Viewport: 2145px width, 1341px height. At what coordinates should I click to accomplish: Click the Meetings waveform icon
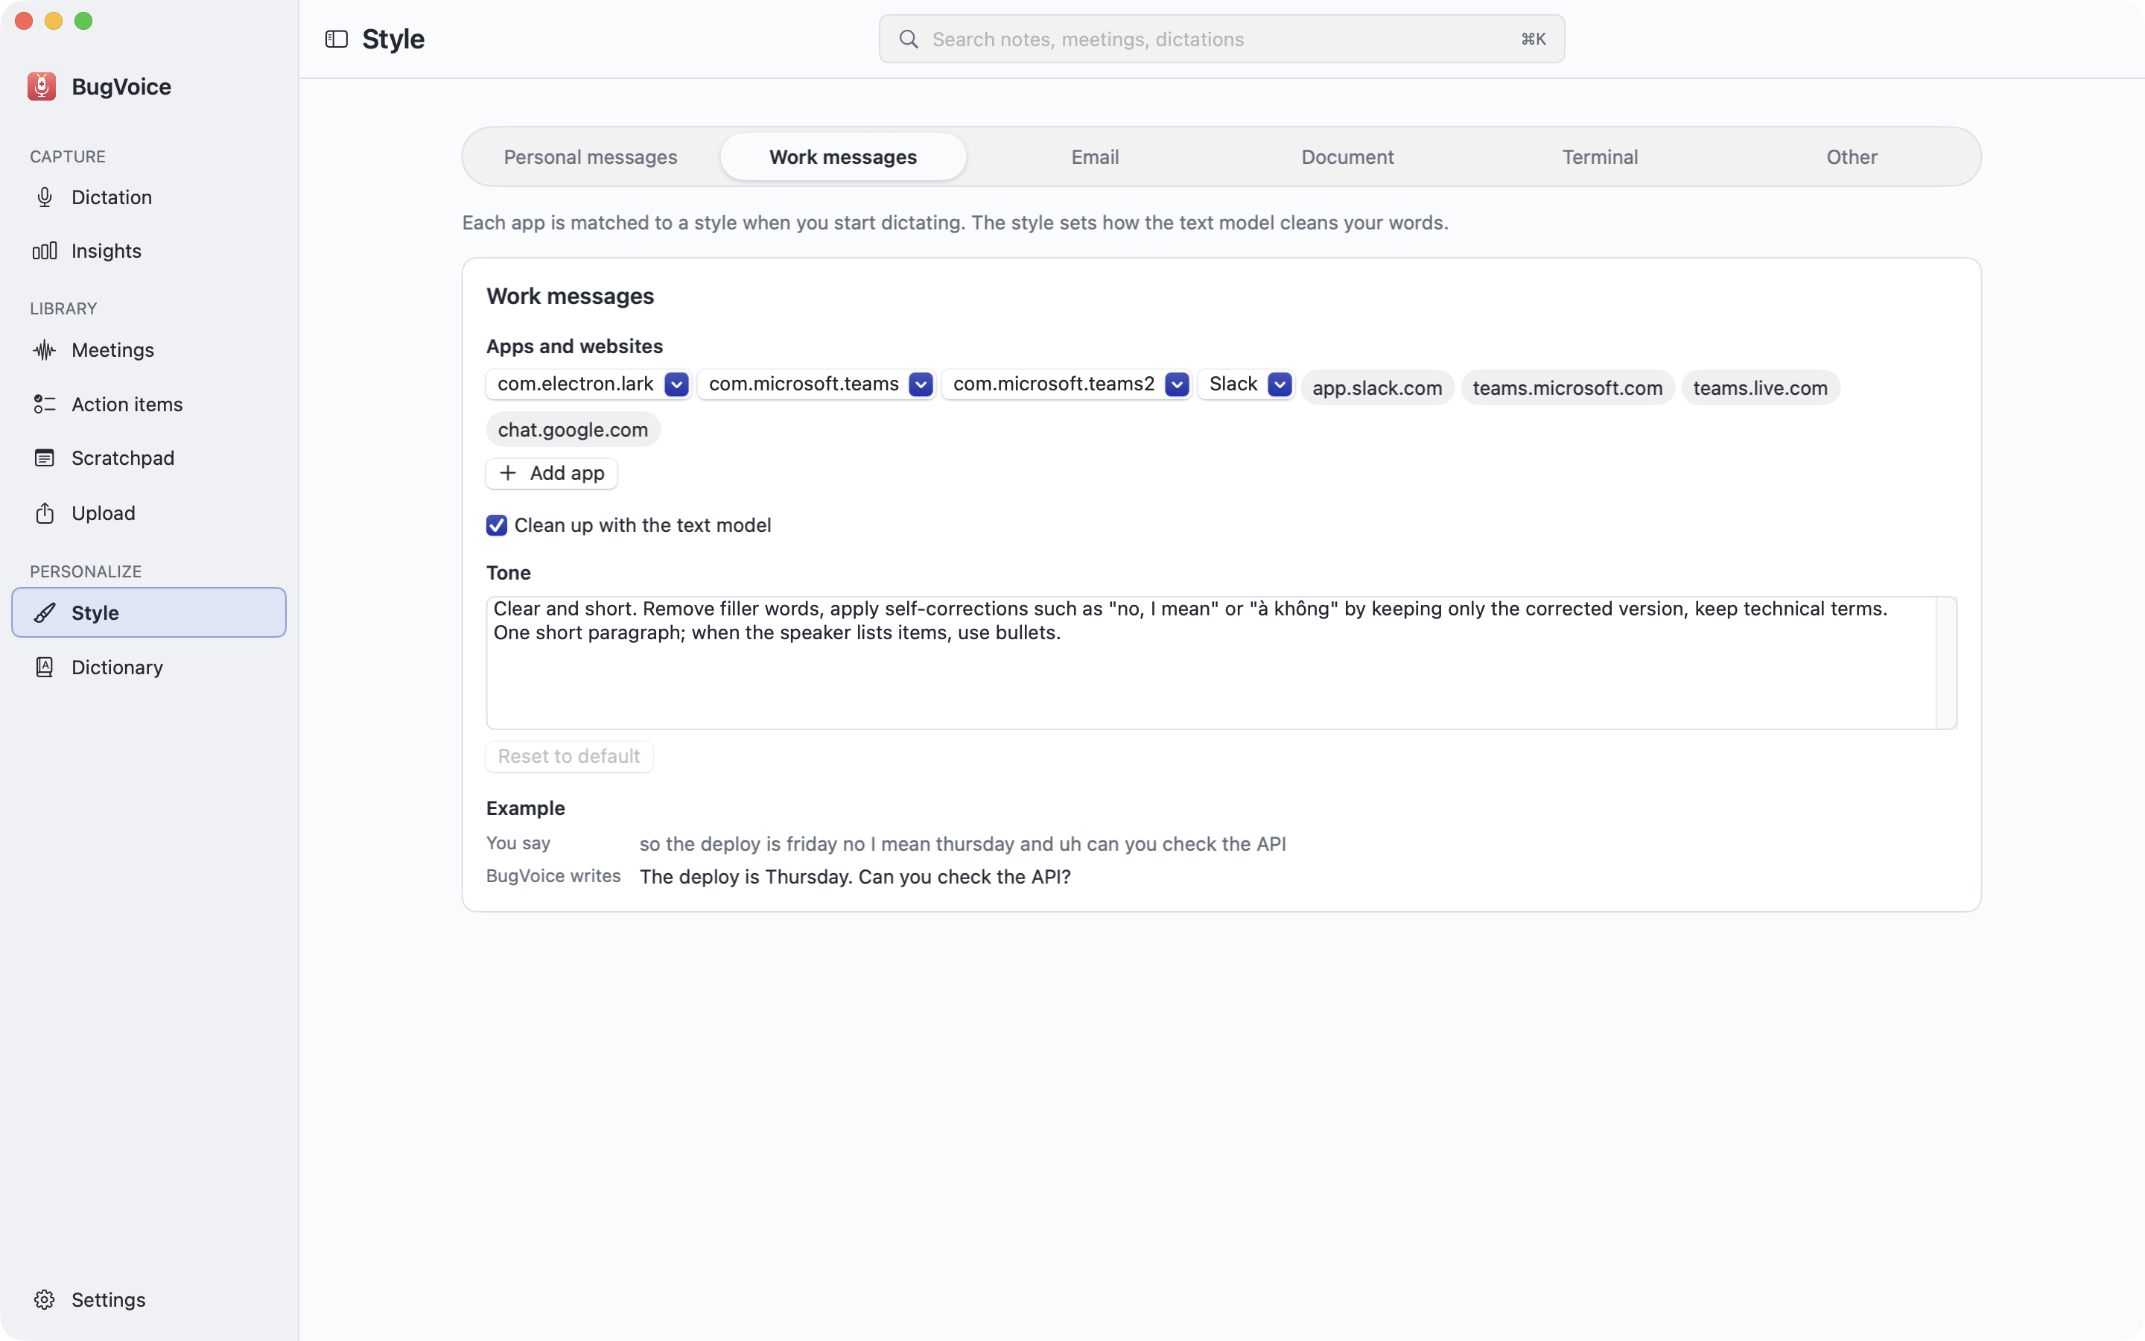[45, 350]
